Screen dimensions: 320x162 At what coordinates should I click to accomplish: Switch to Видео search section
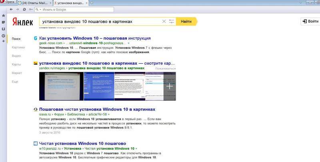16,56
